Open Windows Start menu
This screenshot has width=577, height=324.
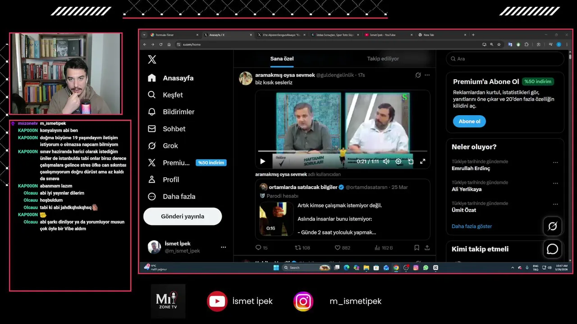(276, 267)
